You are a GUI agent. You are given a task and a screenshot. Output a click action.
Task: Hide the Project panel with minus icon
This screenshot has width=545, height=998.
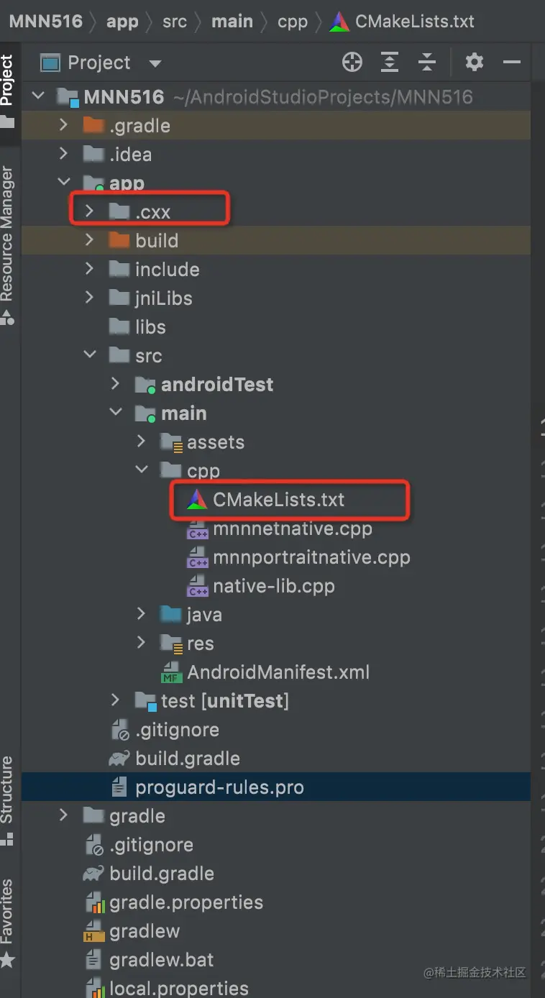tap(512, 63)
